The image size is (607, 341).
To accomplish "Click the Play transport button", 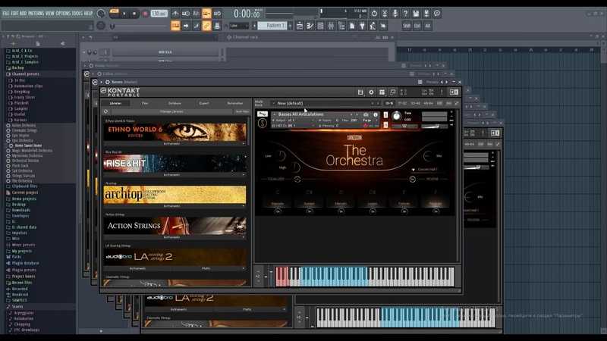I will coord(124,14).
